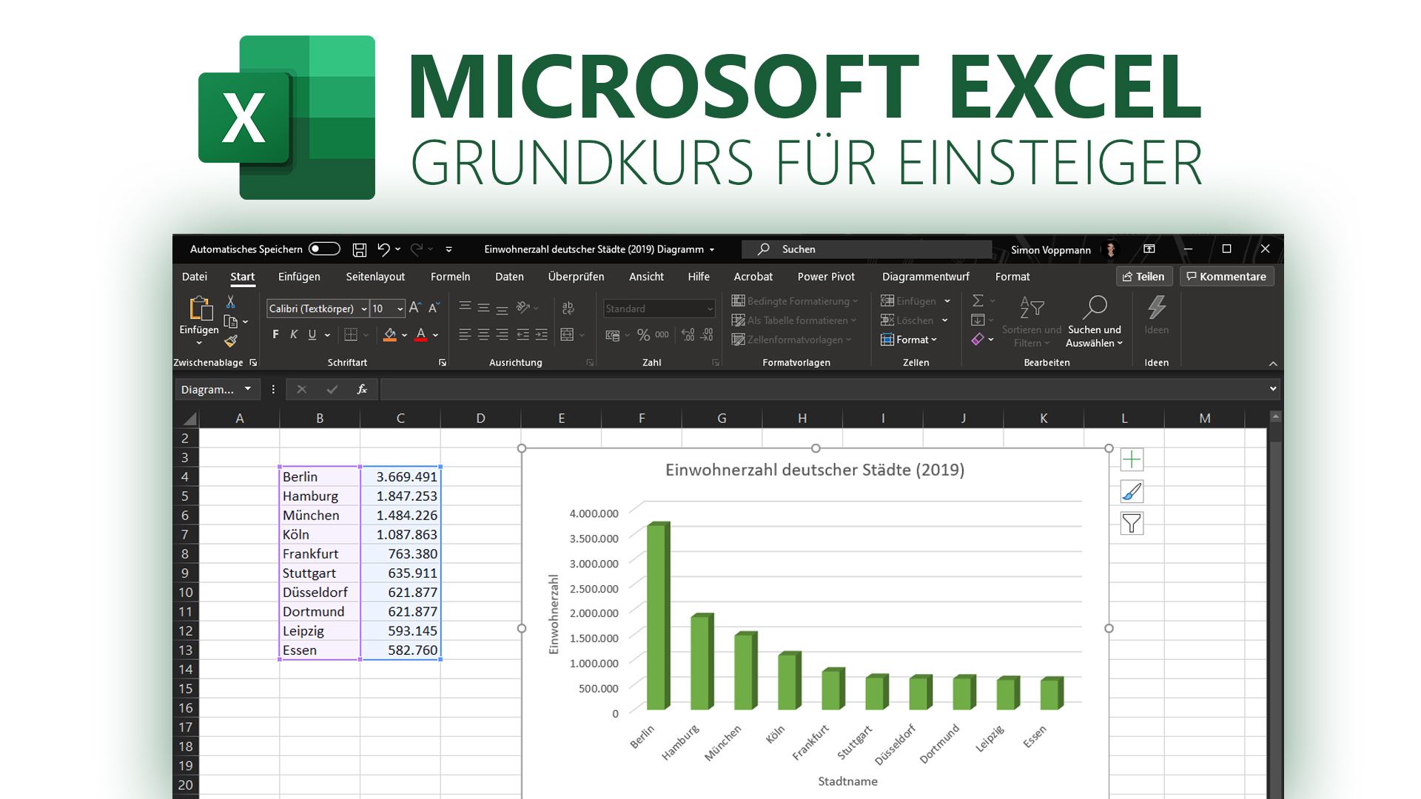1421x799 pixels.
Task: Open the Diagrammentwurf tab
Action: pos(926,277)
